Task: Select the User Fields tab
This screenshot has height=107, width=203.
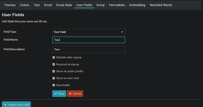Action: click(84, 5)
